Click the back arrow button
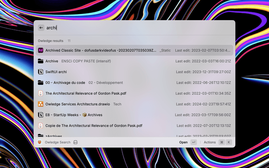Viewport: 269px width, 168px height. [x=41, y=28]
